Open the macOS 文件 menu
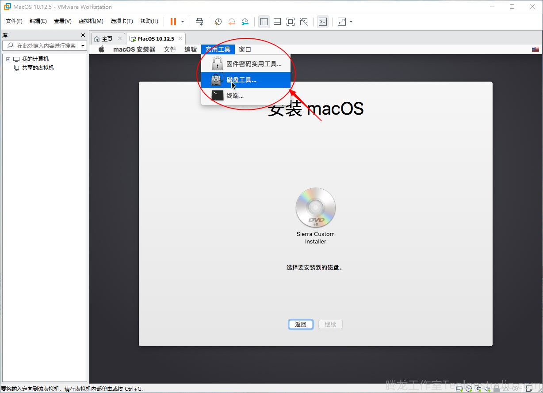 170,49
